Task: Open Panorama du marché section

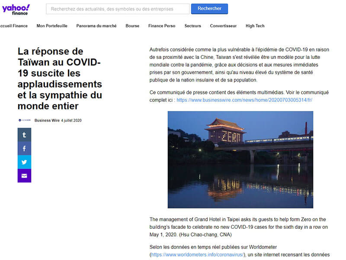Action: 96,26
